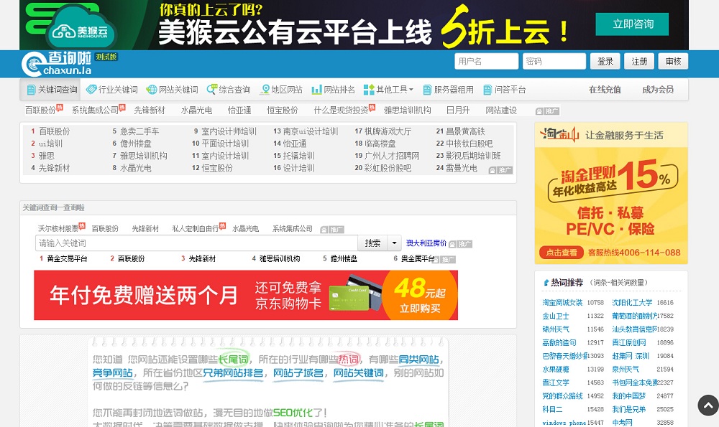Viewport: 719px width, 427px height.
Task: Click 什么是现货投资 in top keyword row
Action: tap(341, 111)
